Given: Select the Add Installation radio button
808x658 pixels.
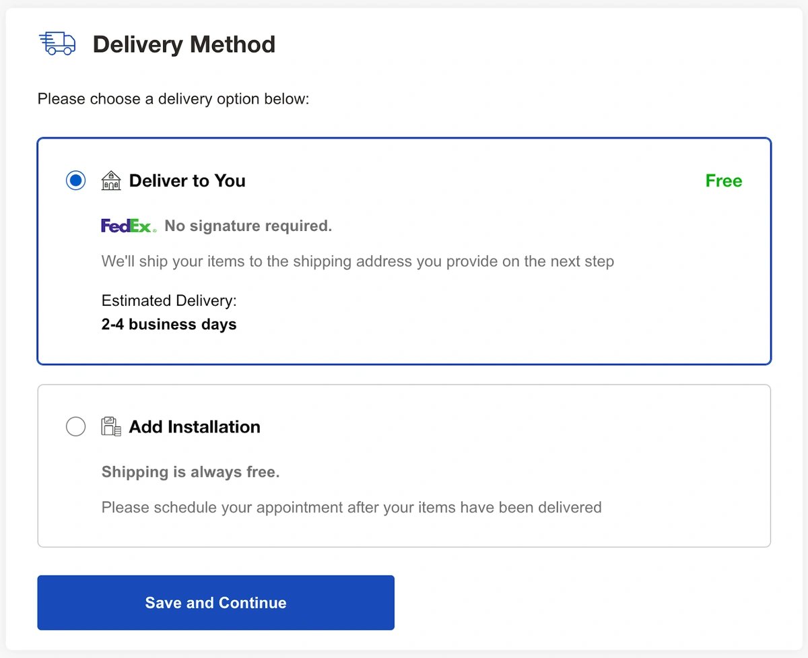Looking at the screenshot, I should 76,427.
